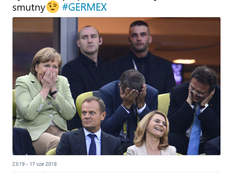Click the winking face emoji

tap(52, 7)
